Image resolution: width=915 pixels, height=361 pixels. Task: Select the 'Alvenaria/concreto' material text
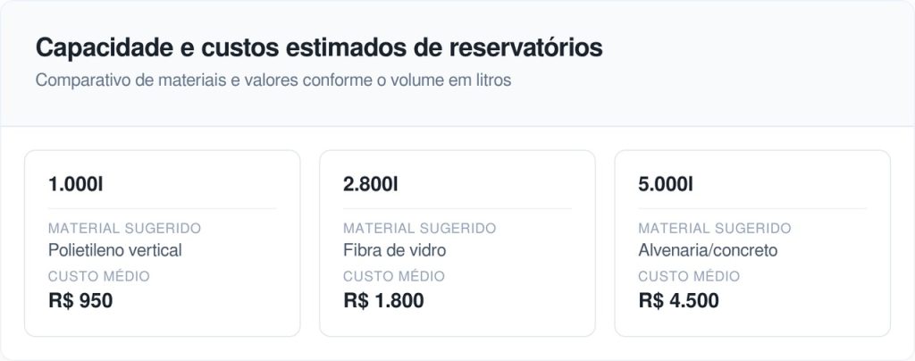tap(708, 250)
